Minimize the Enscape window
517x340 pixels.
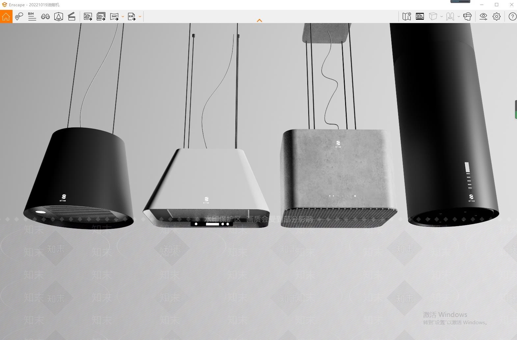[482, 5]
